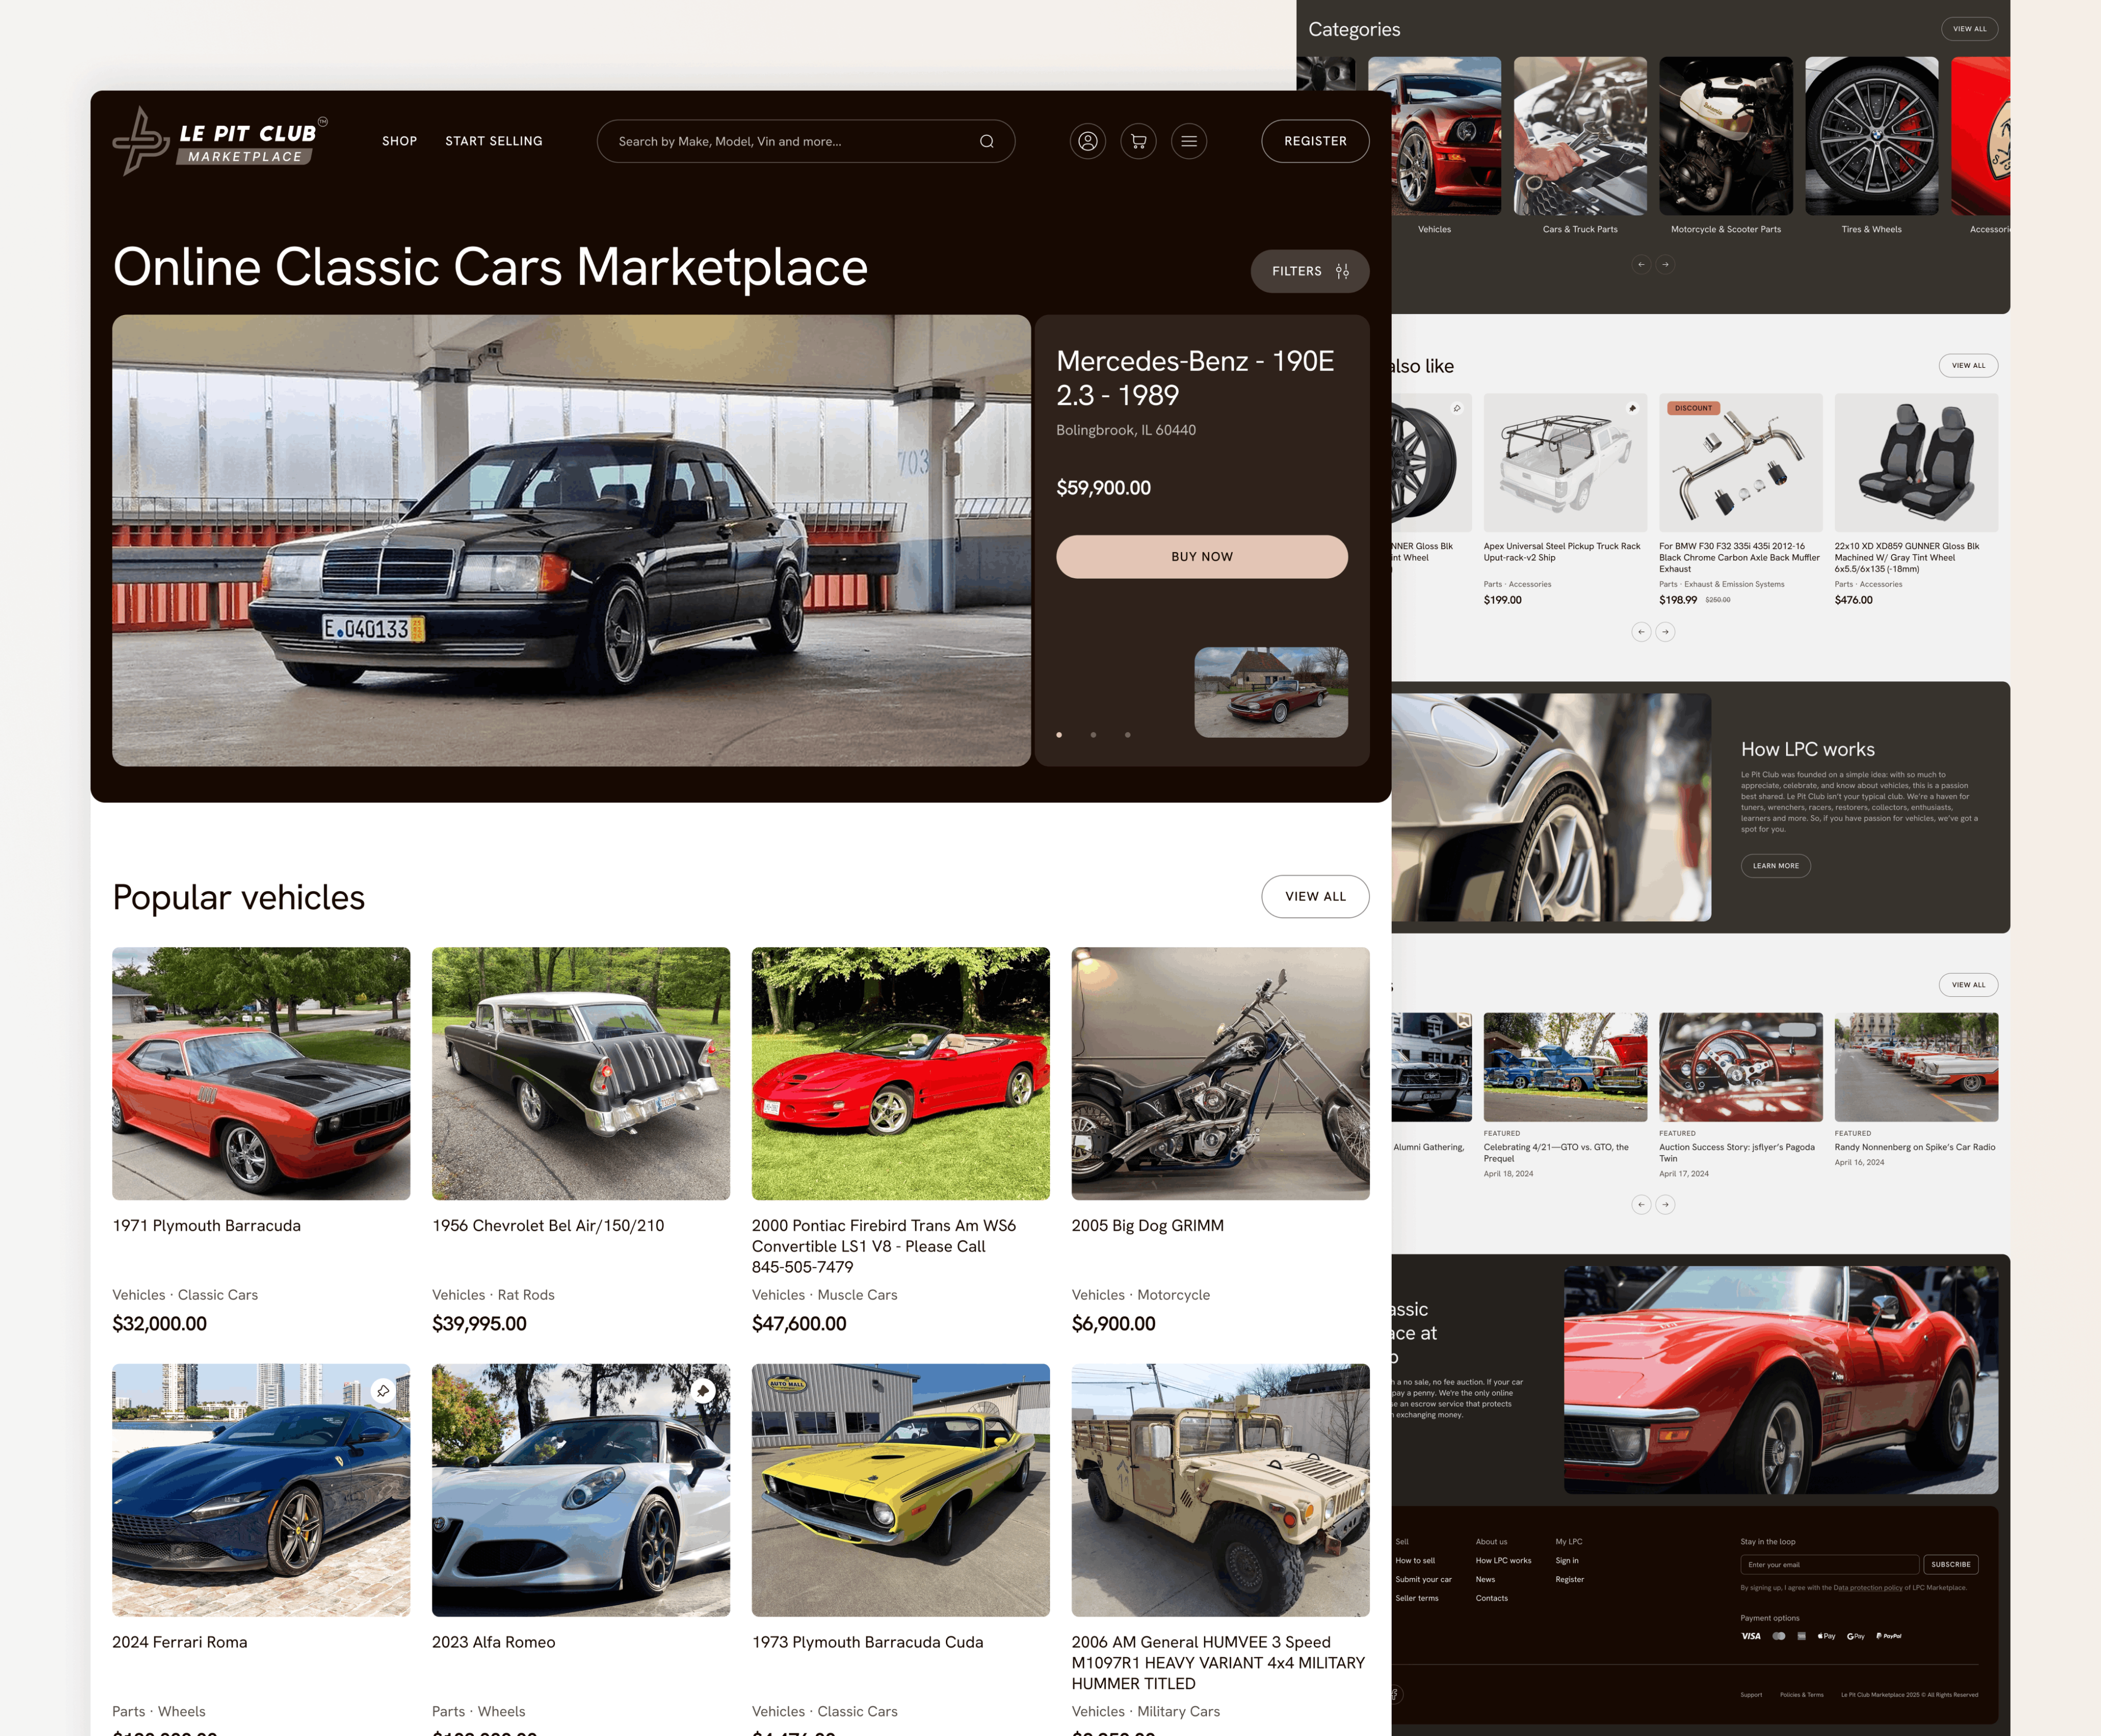
Task: Open 'How to sell' footer link
Action: 1415,1560
